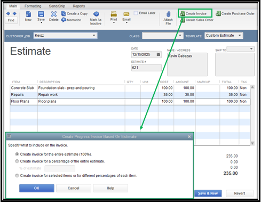The height and width of the screenshot is (203, 261).
Task: Switch to the Reports tab
Action: click(x=79, y=6)
